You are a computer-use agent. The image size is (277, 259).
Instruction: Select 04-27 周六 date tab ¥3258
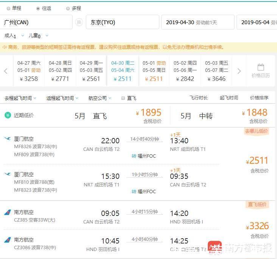pyautogui.click(x=29, y=71)
